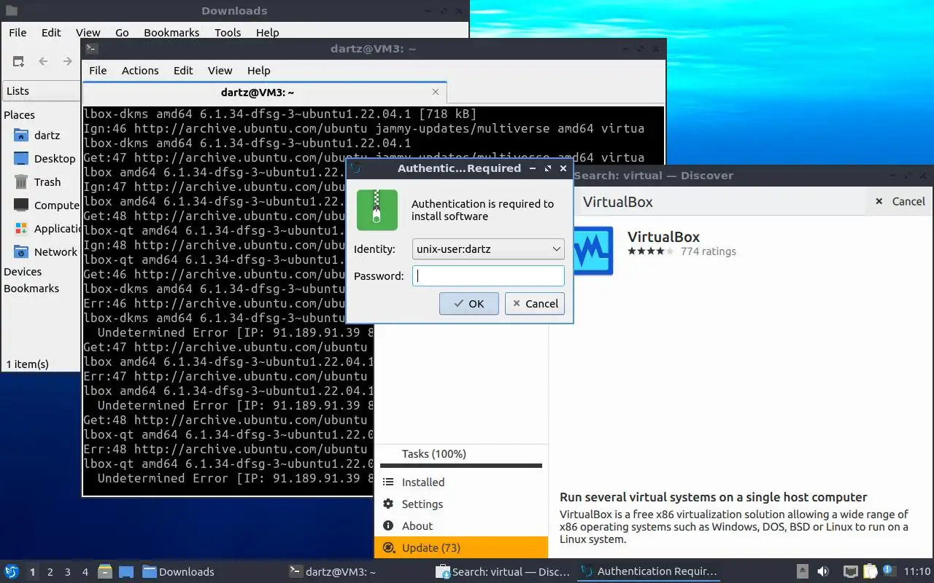
Task: Click the 11:10 clock on panel
Action: [917, 572]
